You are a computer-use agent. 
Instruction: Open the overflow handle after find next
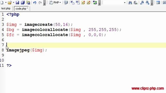coord(152,3)
